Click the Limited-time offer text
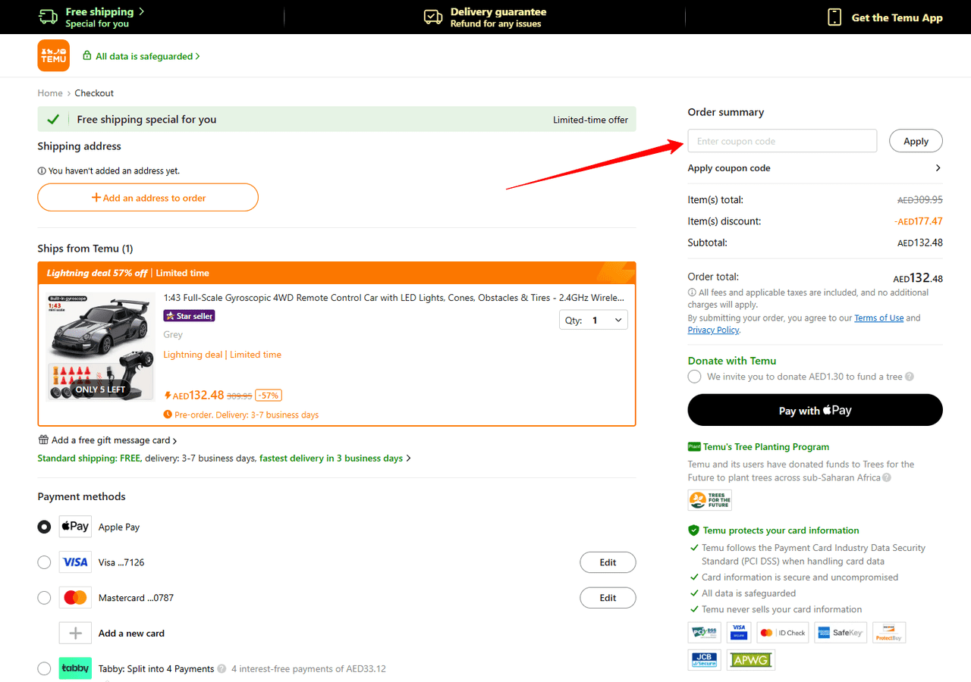The width and height of the screenshot is (971, 682). point(590,120)
